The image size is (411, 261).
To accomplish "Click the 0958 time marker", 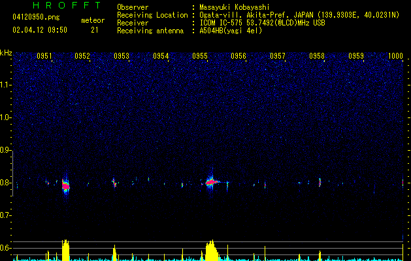I will coord(317,56).
